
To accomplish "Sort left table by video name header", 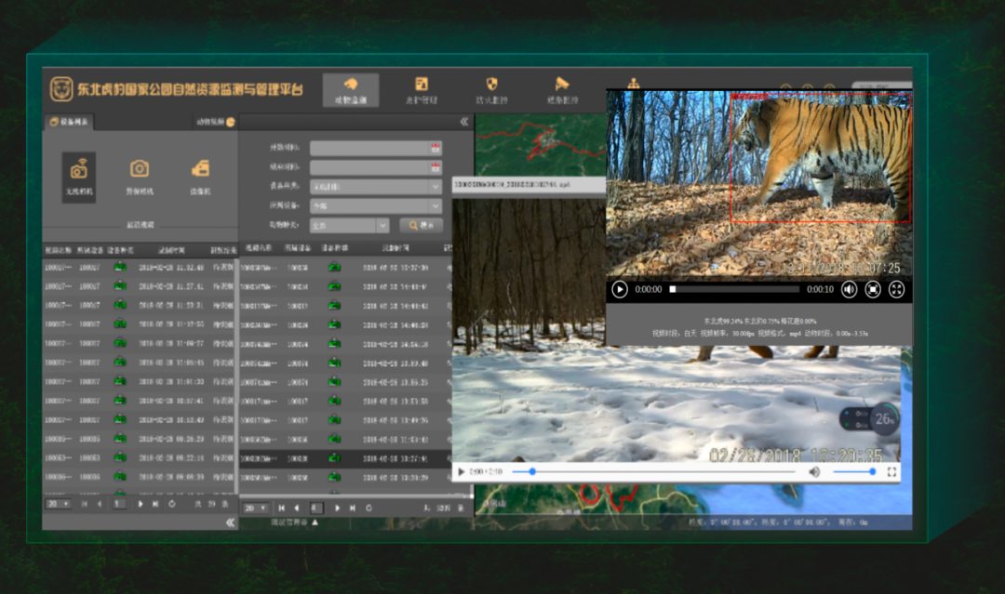I will (x=58, y=250).
